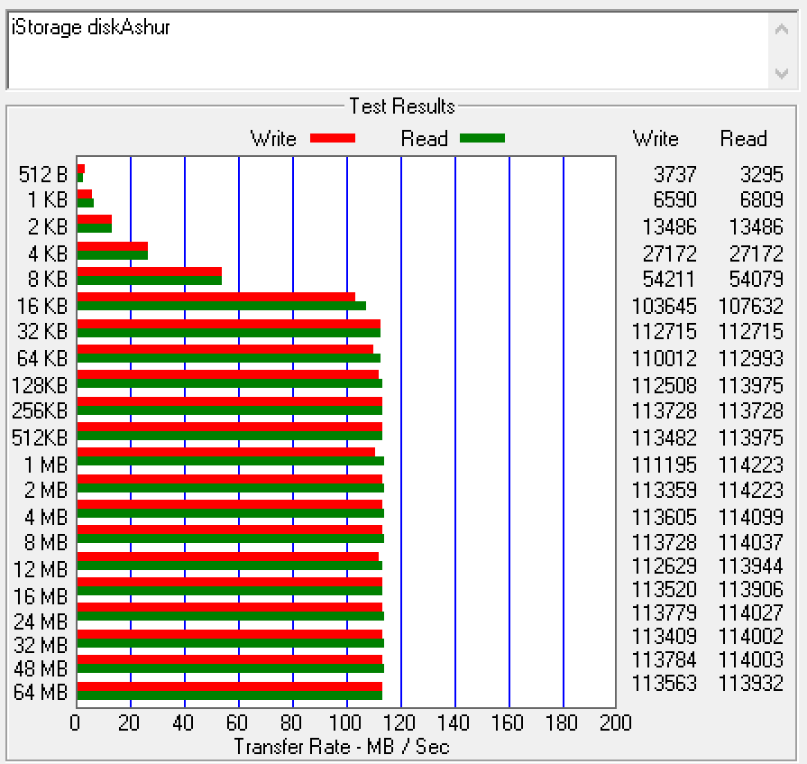Screen dimensions: 807x764
Task: Select the 16 KB transfer size label
Action: click(x=41, y=305)
